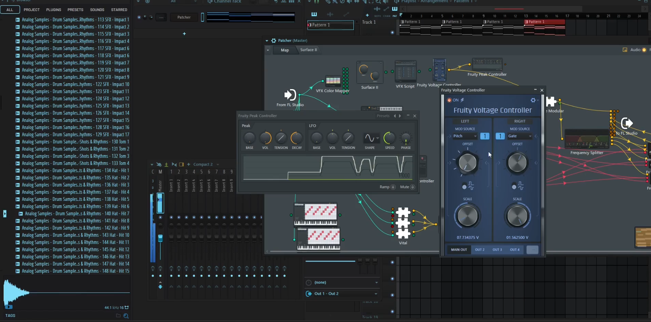Open the Gate mod source dropdown

(520, 136)
